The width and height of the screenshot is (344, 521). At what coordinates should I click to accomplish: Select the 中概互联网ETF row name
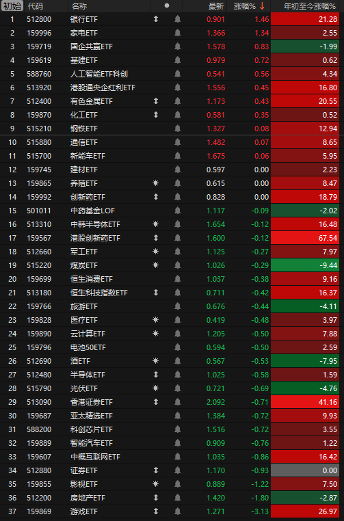[95, 457]
